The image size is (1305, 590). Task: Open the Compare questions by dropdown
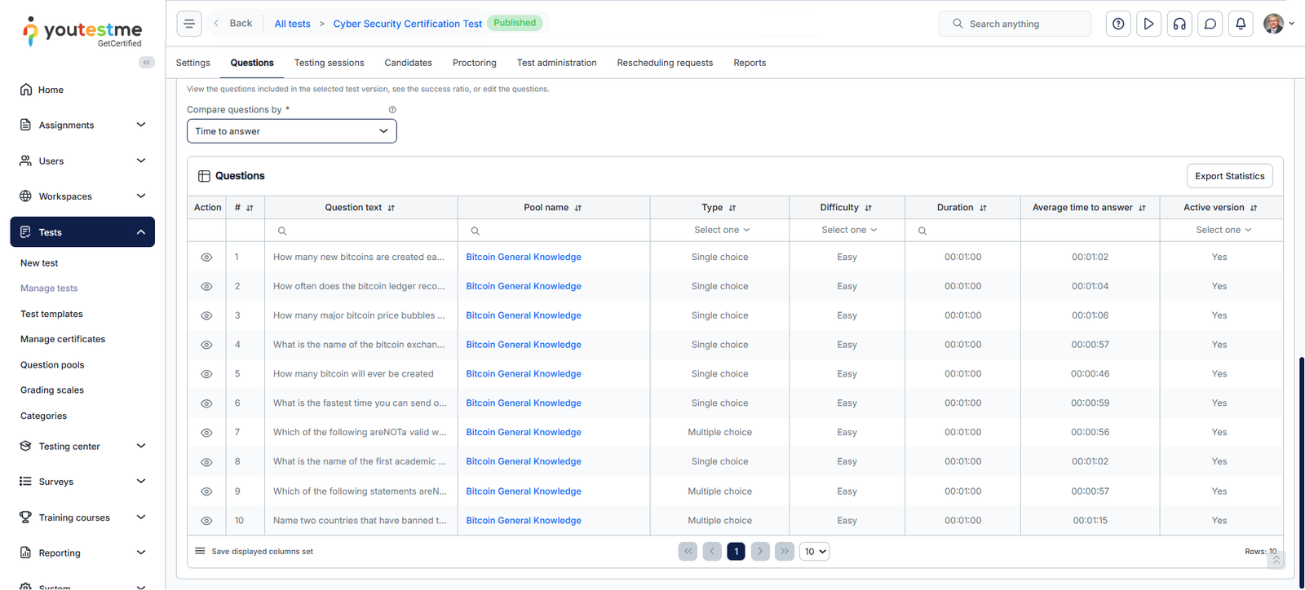pos(291,131)
